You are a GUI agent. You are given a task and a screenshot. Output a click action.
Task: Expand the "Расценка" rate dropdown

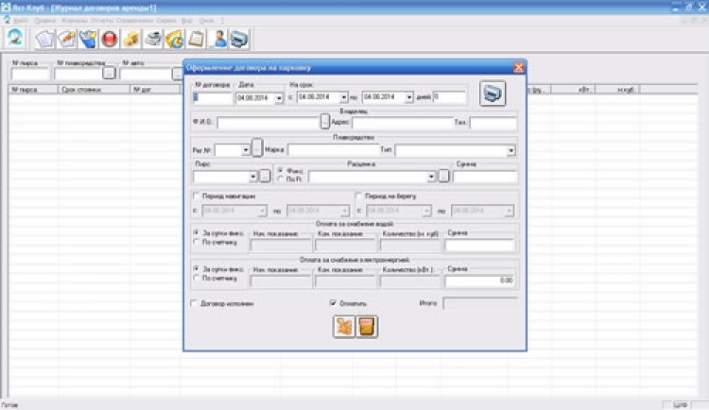coord(431,177)
